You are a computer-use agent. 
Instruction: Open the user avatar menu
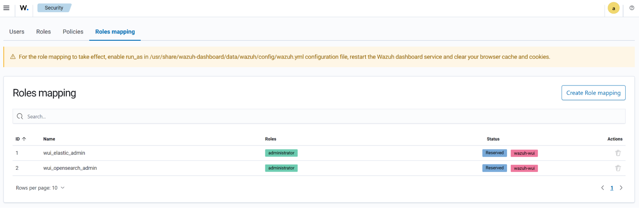tap(613, 8)
